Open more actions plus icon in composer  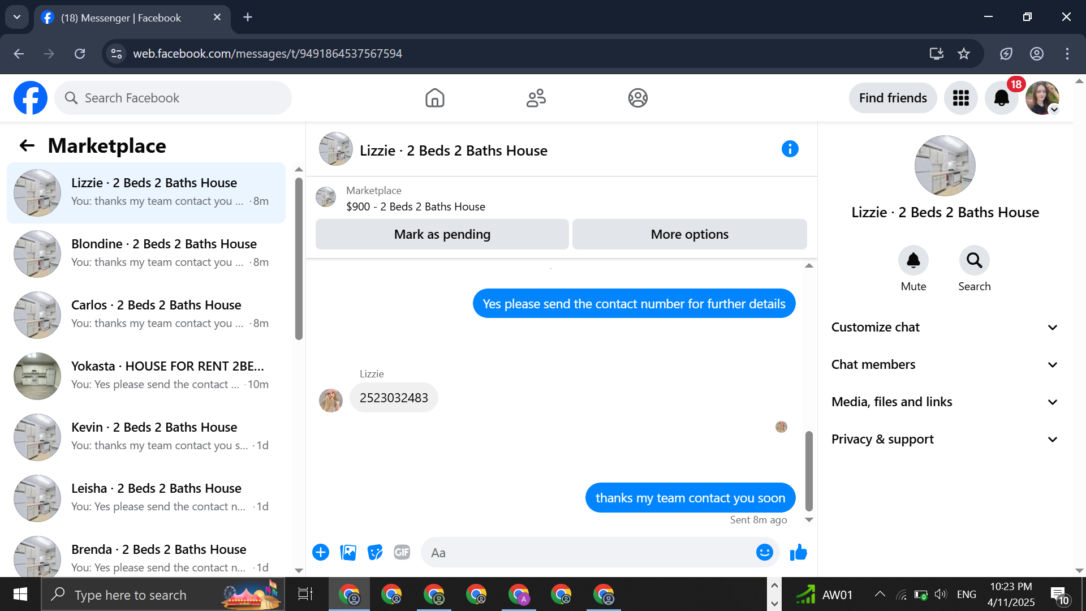(321, 552)
